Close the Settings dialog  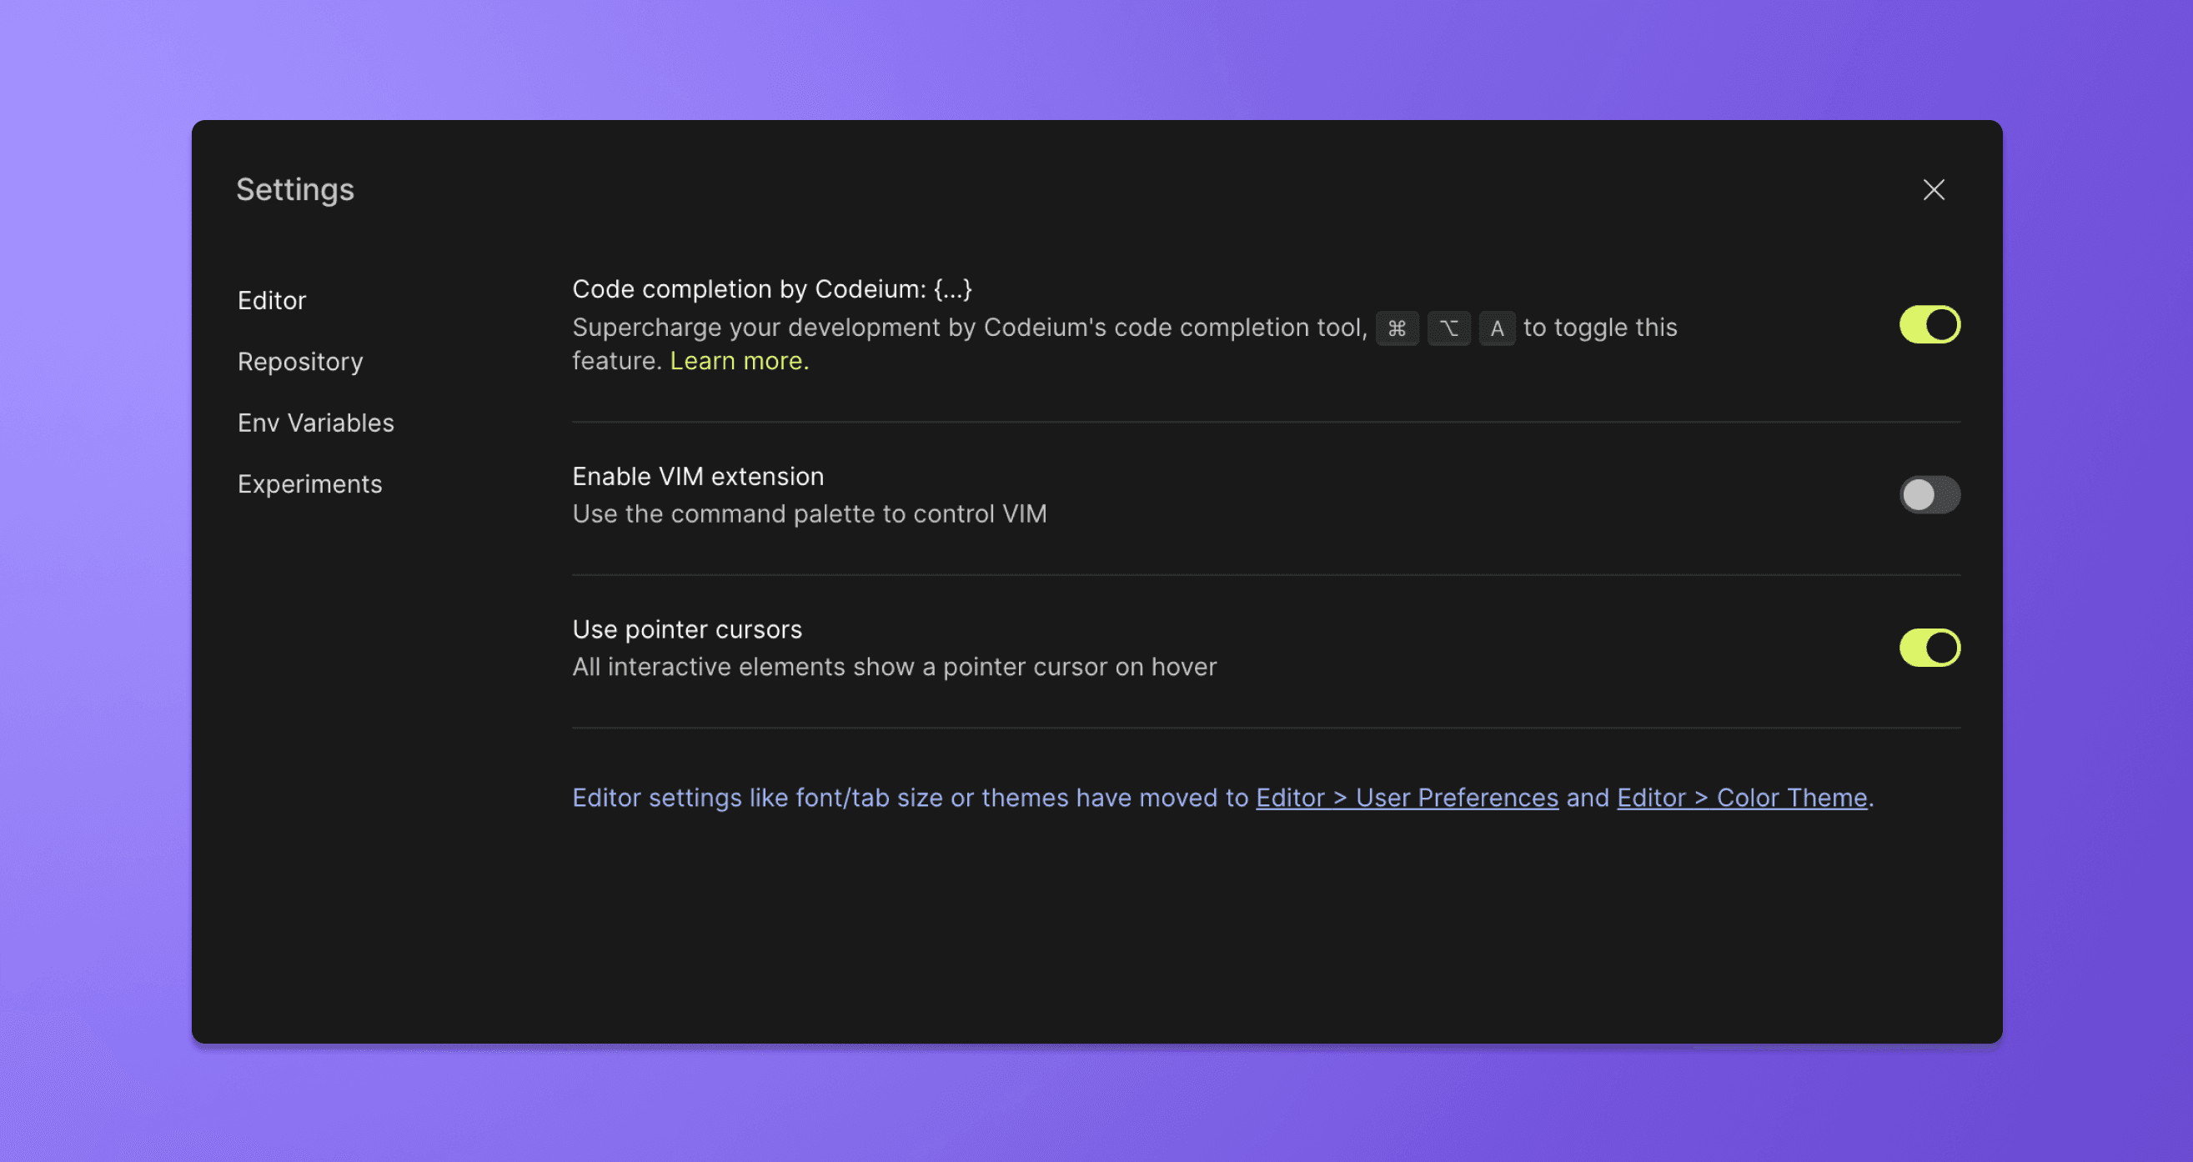pos(1934,190)
